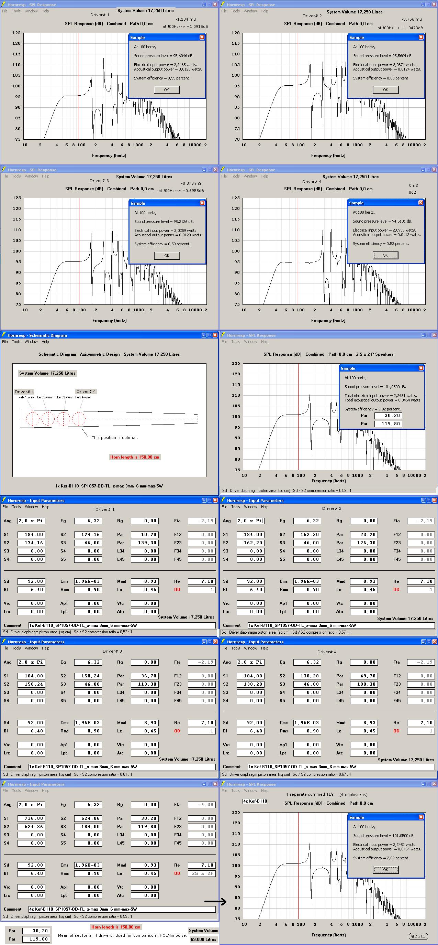This screenshot has height=945, width=438.
Task: Click the Comment field in Driver# 1 Input Parameters
Action: tap(122, 625)
